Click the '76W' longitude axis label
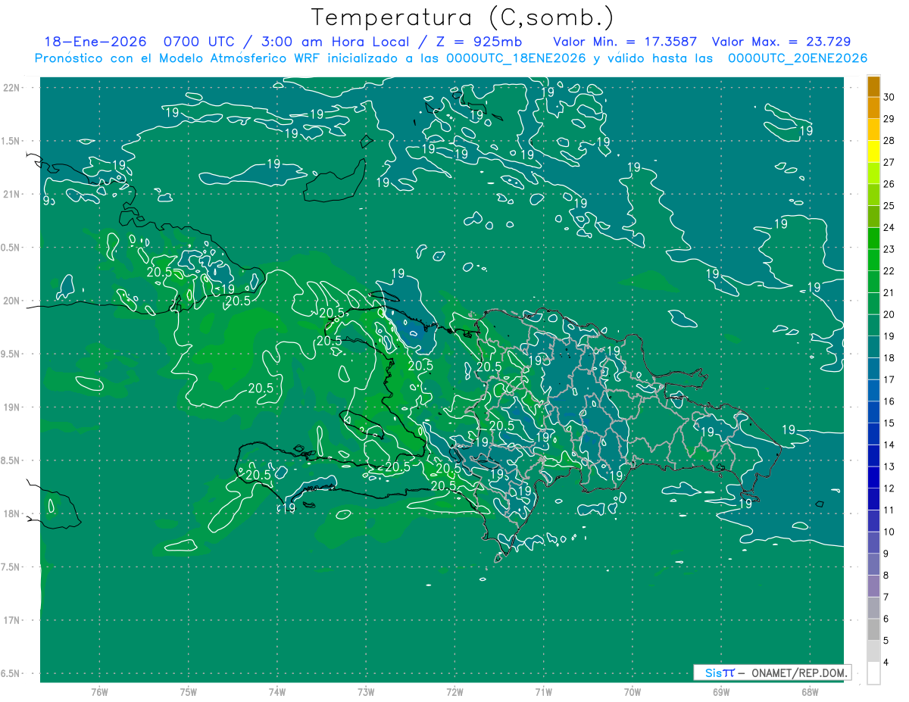The image size is (909, 702). click(99, 692)
